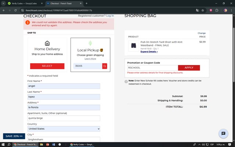This screenshot has width=235, height=147.
Task: Open the pink extension icon in toolbar
Action: click(211, 10)
